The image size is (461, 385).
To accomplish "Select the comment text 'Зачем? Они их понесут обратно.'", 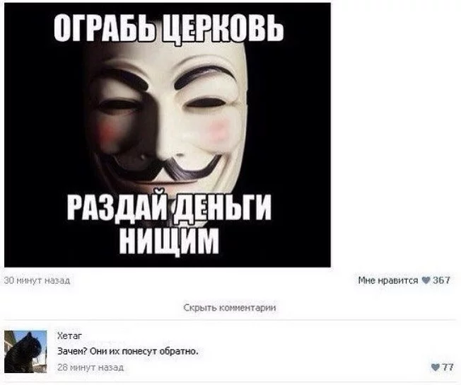I will 127,352.
